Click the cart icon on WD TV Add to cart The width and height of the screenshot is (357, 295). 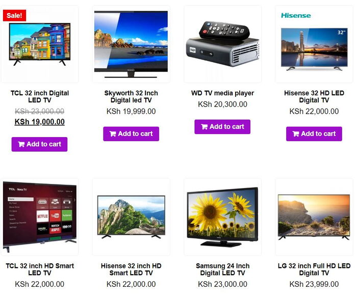pyautogui.click(x=204, y=127)
